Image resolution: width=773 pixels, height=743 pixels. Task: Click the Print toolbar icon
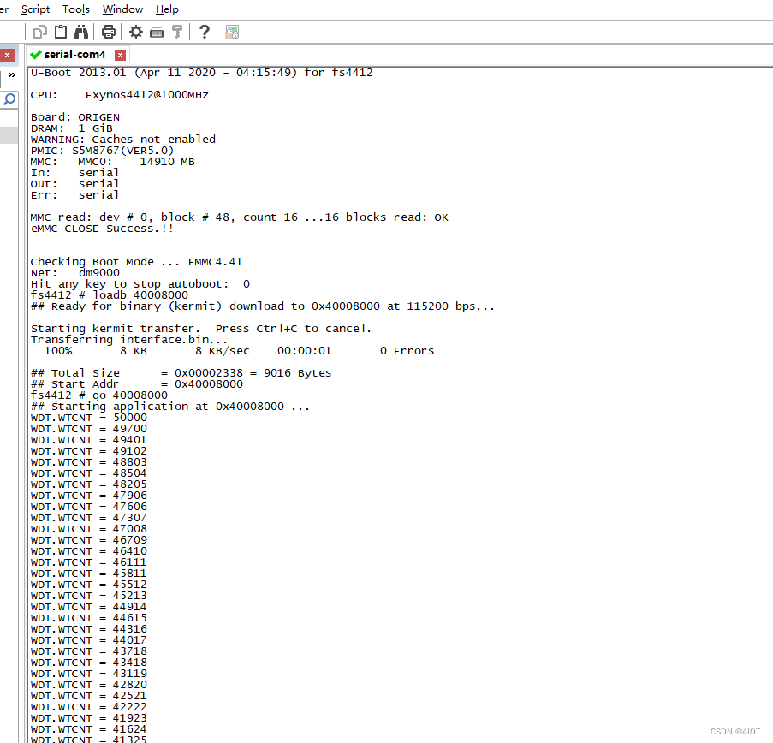[x=110, y=31]
